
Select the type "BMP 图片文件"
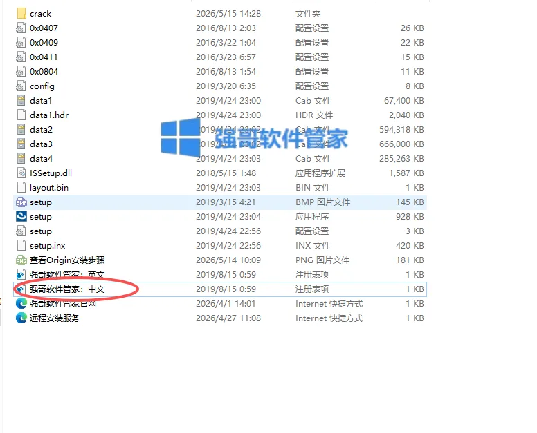point(322,202)
